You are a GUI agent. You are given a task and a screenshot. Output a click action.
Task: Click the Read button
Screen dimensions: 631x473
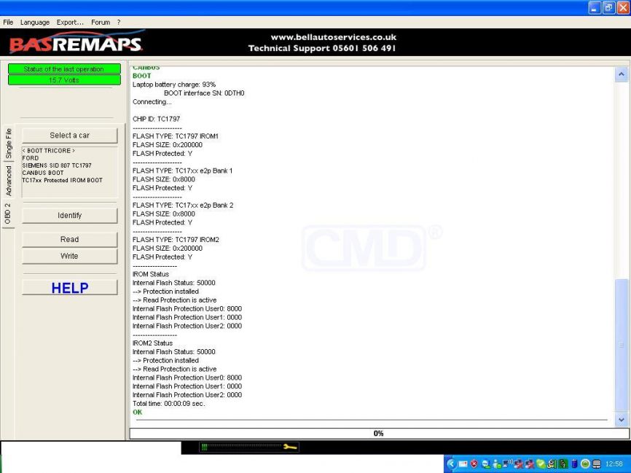pyautogui.click(x=70, y=239)
